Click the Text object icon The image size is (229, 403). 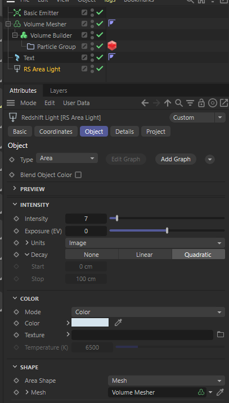(x=17, y=58)
